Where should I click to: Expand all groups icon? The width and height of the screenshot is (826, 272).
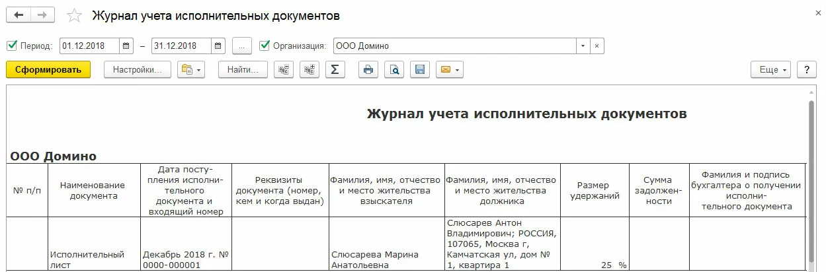(310, 69)
